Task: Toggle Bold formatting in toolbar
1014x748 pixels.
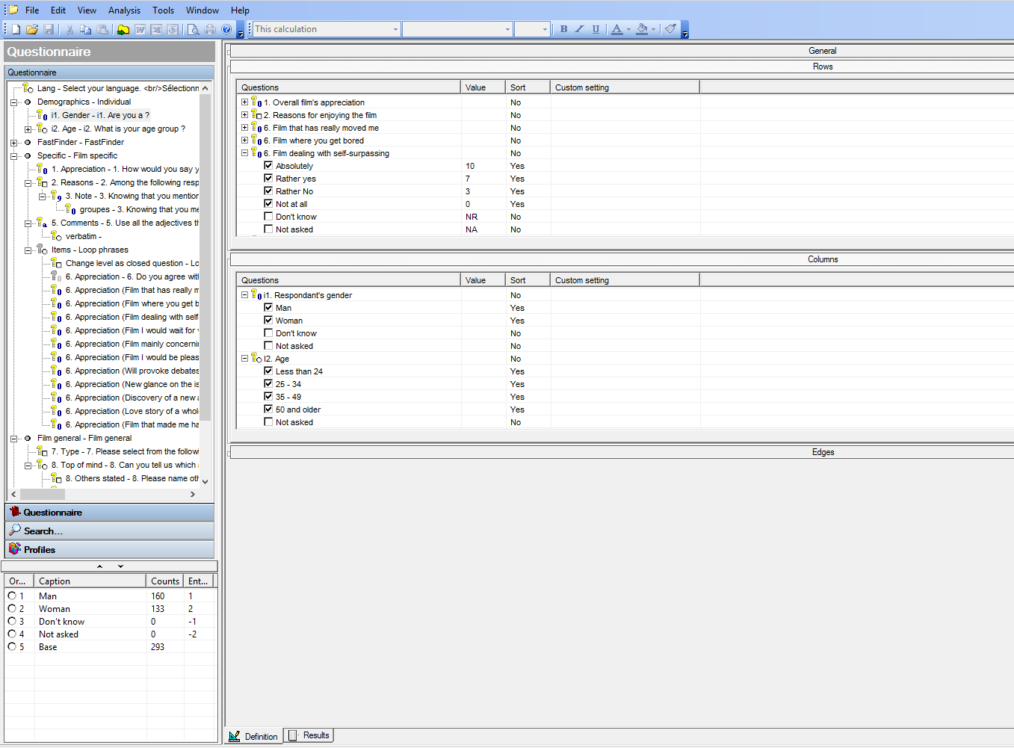Action: [x=563, y=29]
